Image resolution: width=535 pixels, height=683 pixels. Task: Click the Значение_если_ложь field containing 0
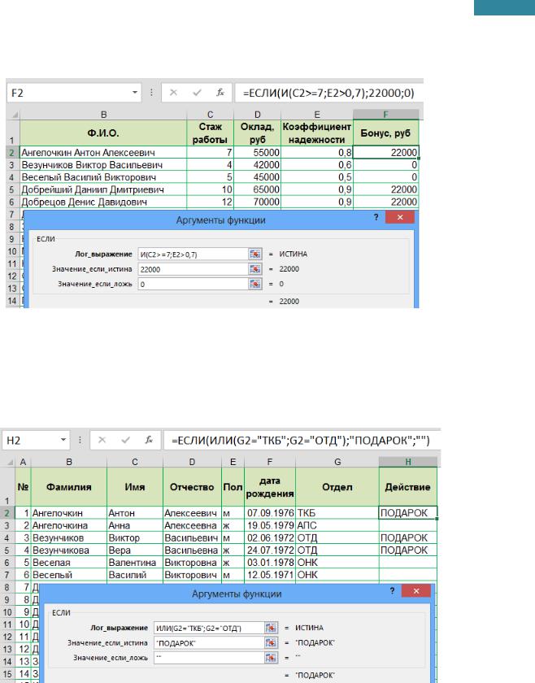pyautogui.click(x=192, y=285)
